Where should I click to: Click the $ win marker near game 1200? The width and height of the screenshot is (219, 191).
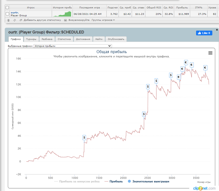click(x=84, y=137)
